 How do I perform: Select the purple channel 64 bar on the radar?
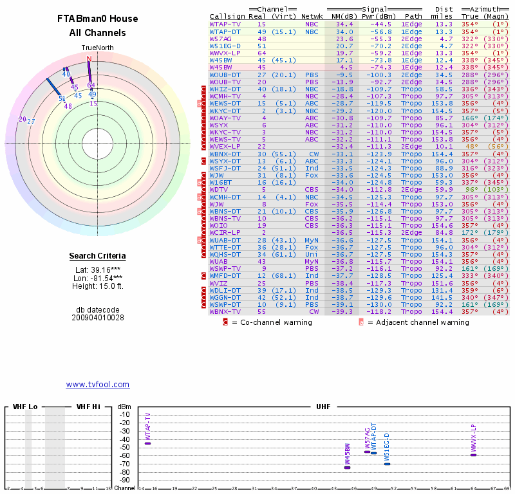[x=89, y=71]
